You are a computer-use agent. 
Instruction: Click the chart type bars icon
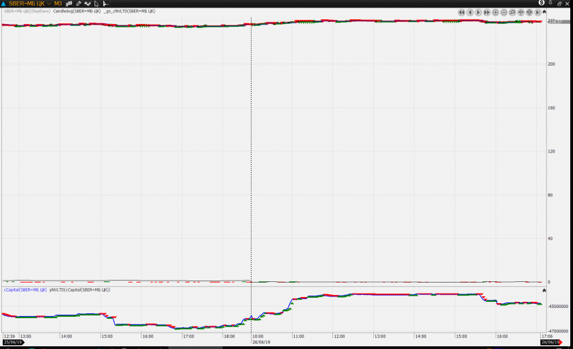(x=69, y=3)
